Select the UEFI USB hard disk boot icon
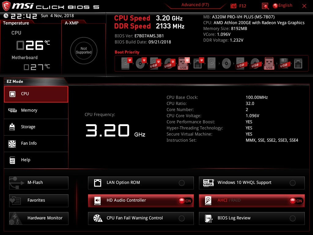The image size is (313, 235). pyautogui.click(x=155, y=63)
